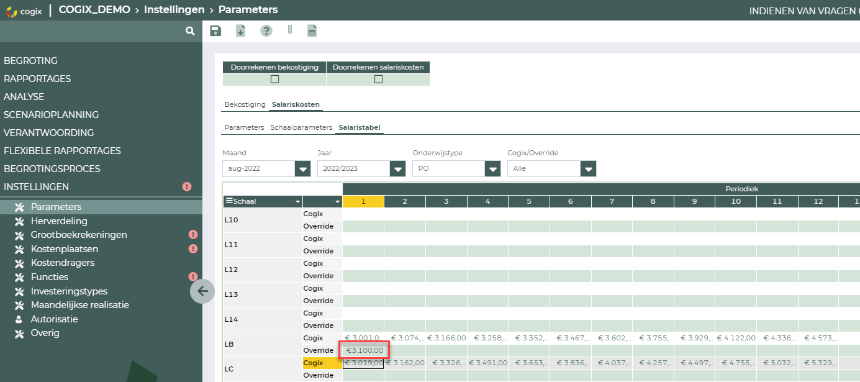
Task: Click the L10 Schaal row label
Action: (x=263, y=220)
